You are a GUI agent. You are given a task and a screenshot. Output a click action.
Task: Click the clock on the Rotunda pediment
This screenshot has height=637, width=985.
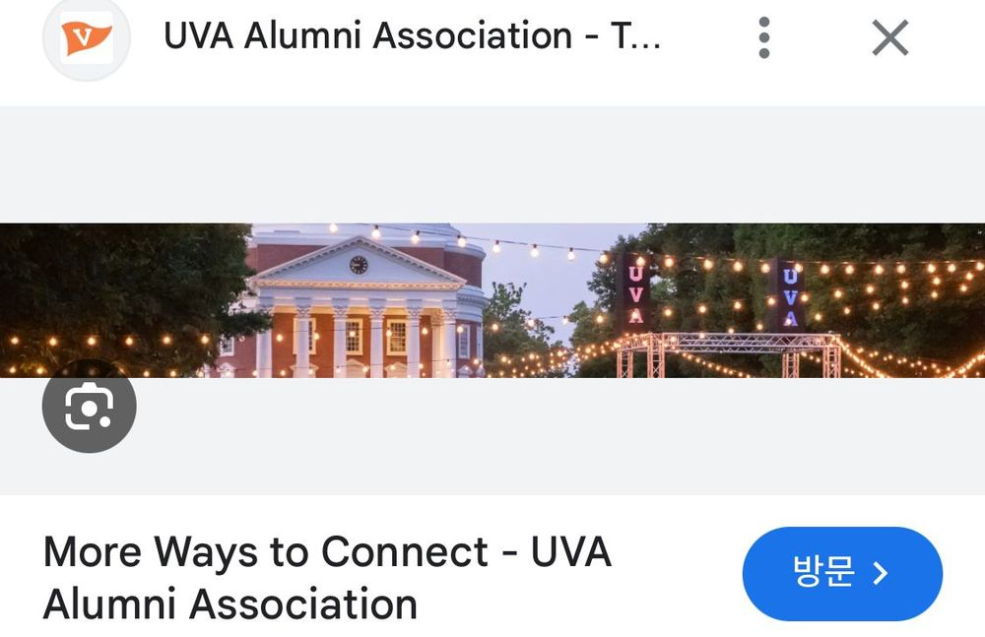point(359,265)
